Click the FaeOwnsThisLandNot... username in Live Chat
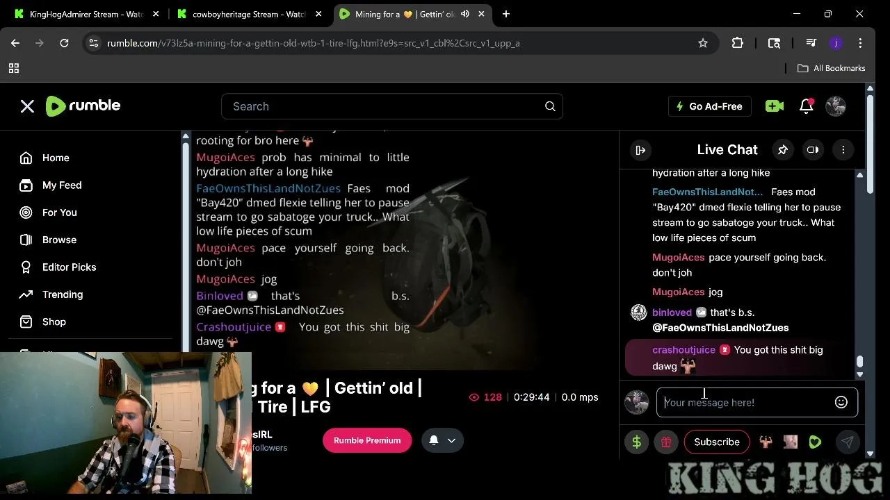 point(707,192)
